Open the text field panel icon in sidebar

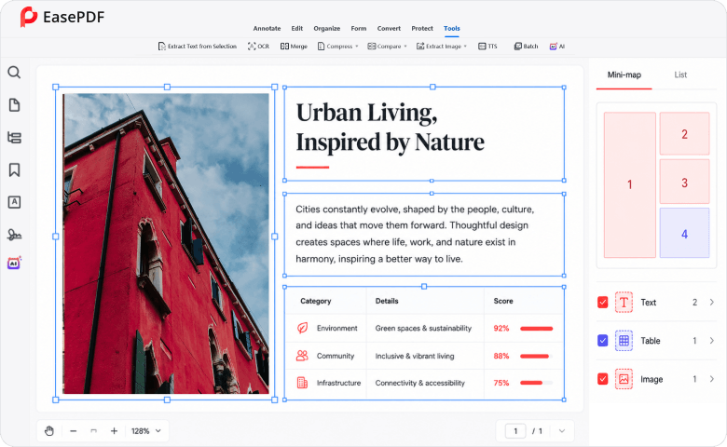[14, 202]
